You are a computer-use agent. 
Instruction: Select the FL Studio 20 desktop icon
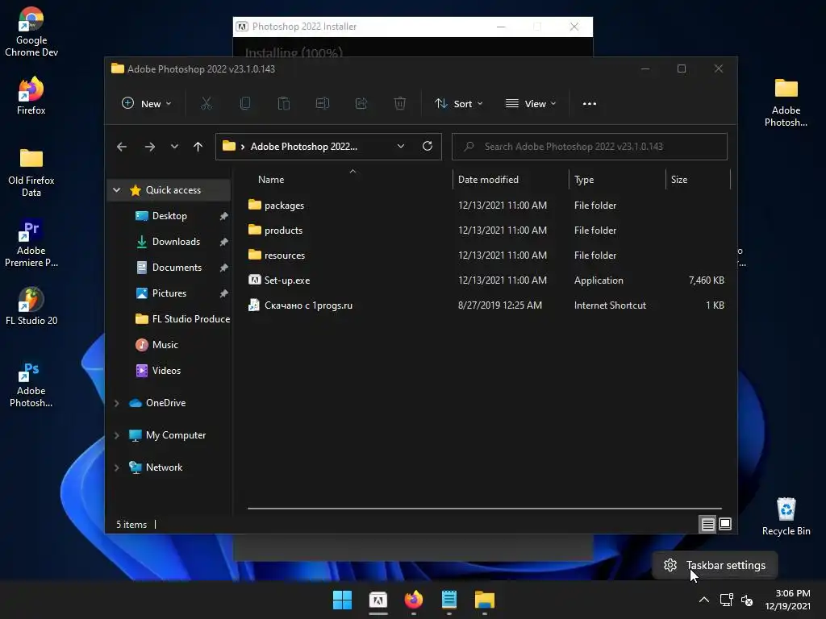point(31,306)
